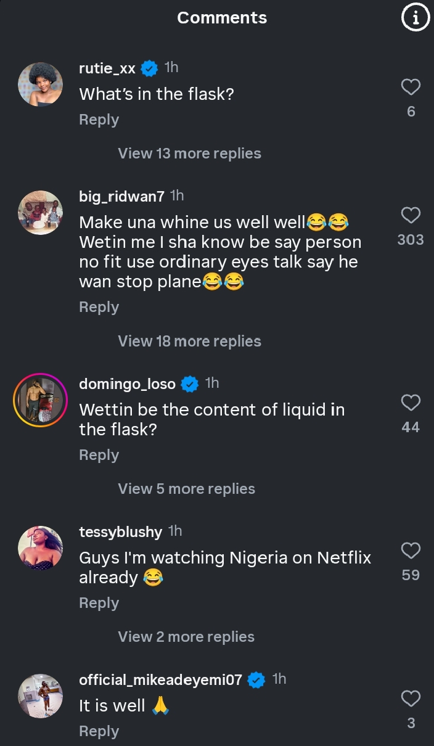This screenshot has height=746, width=434.
Task: Reply to tessyblushy's comment
Action: [x=99, y=603]
